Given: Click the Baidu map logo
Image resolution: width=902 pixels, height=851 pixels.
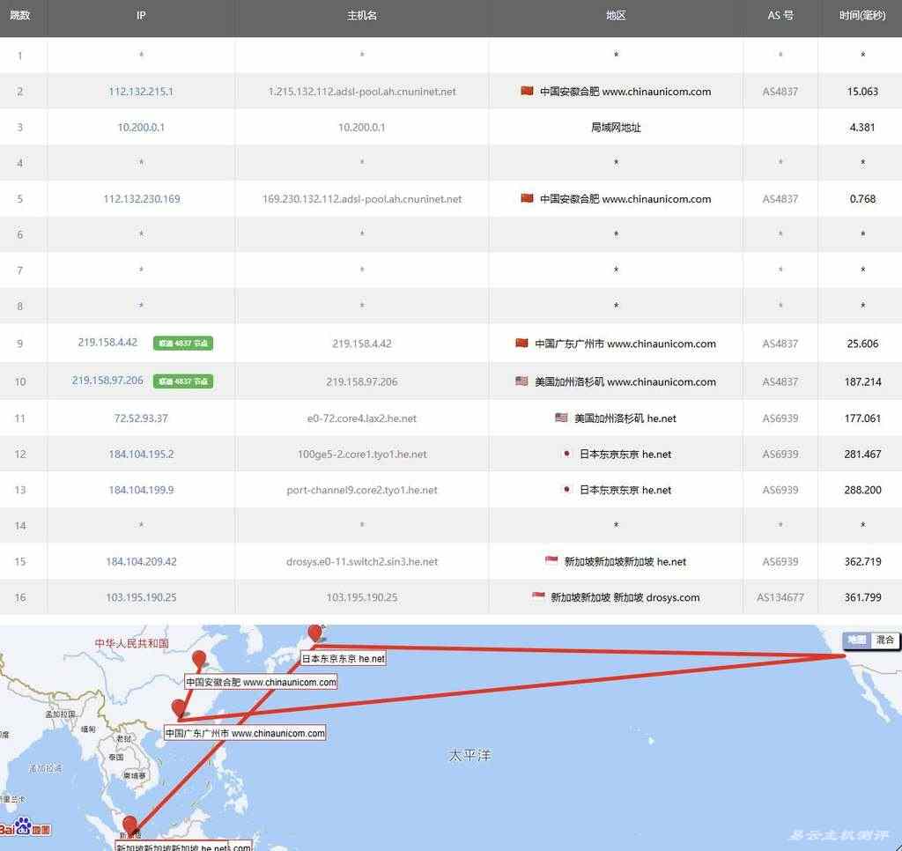Looking at the screenshot, I should 26,827.
